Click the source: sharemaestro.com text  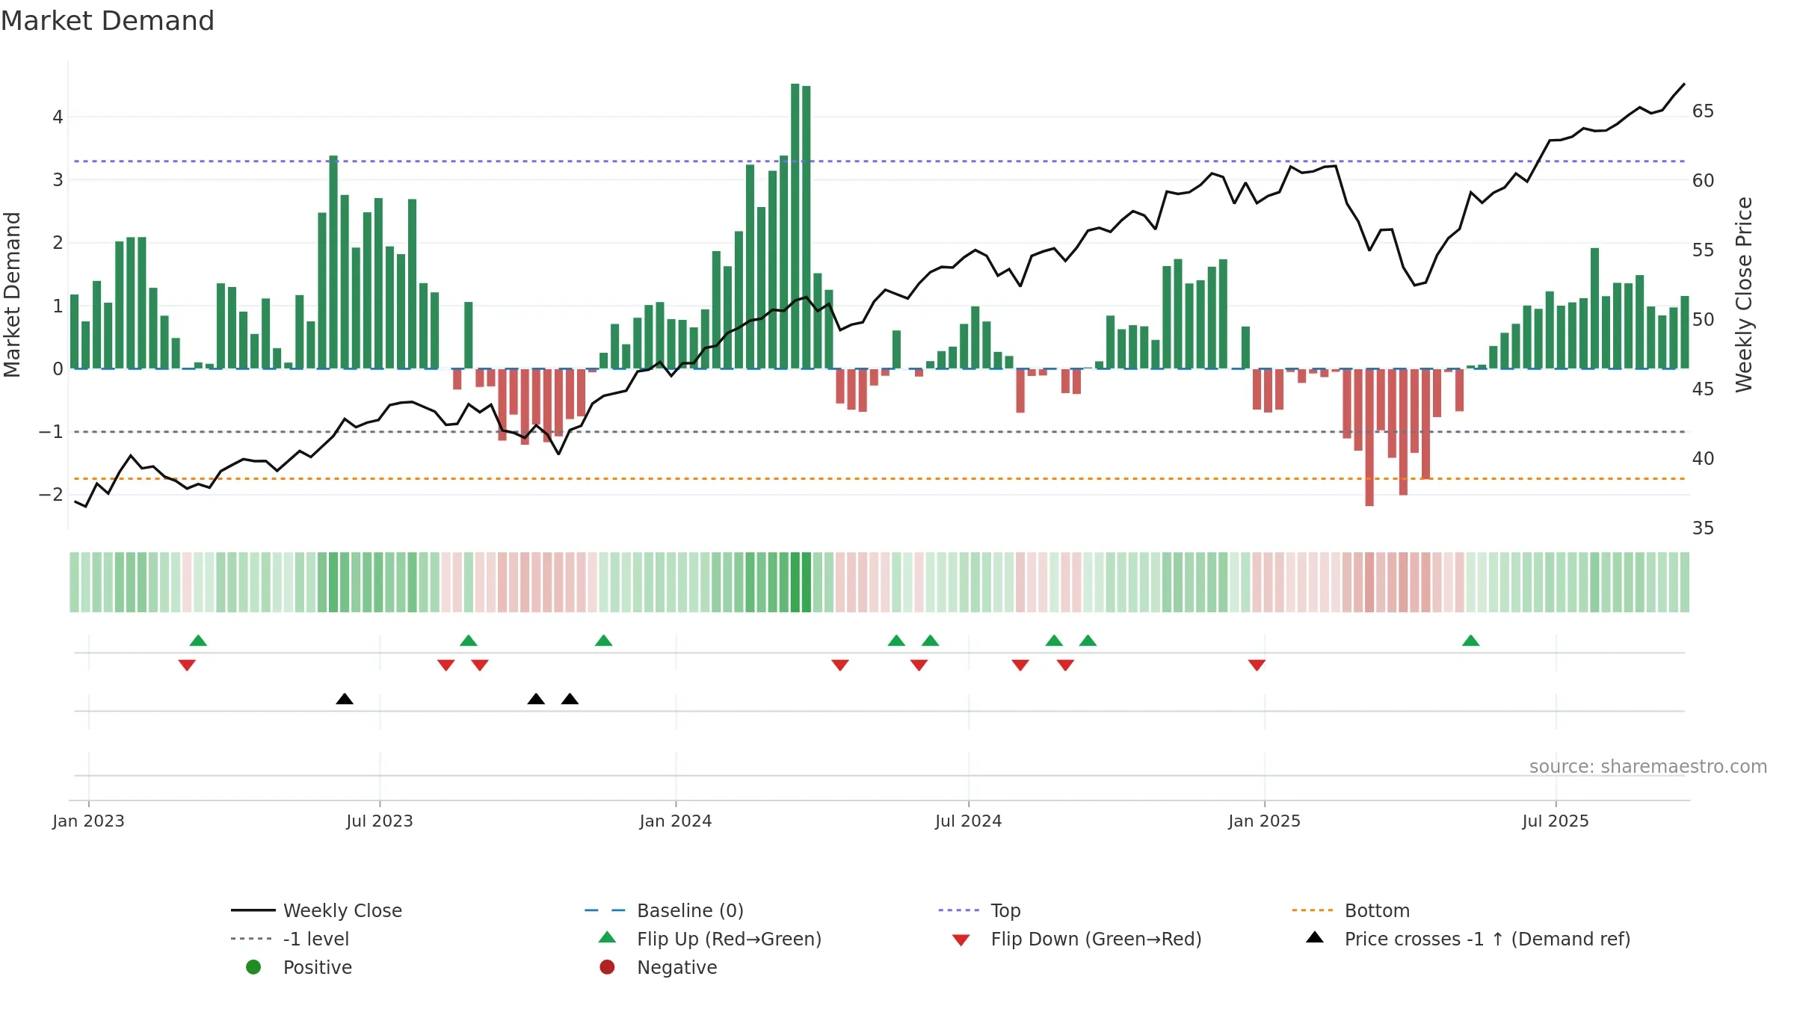coord(1648,766)
